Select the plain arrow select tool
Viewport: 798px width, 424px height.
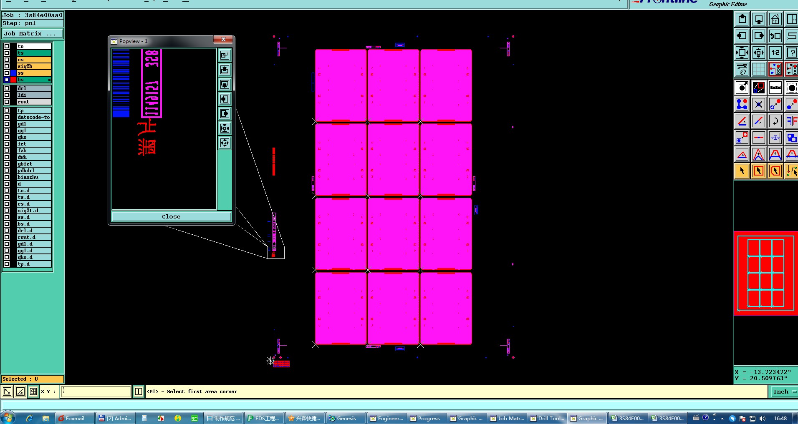point(742,171)
